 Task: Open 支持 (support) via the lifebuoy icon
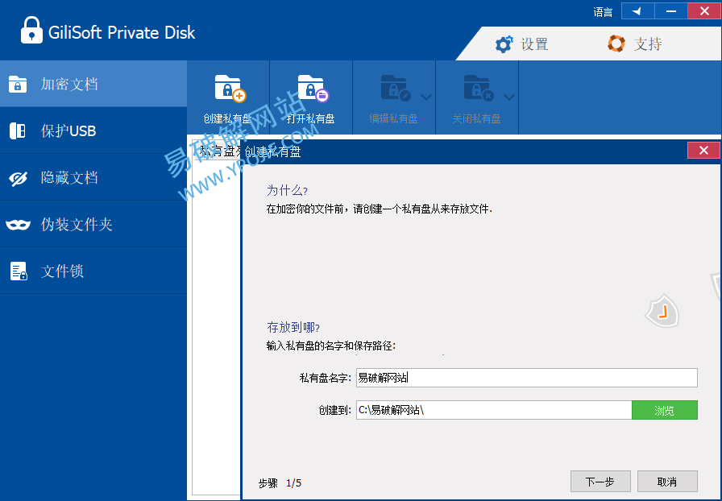pyautogui.click(x=616, y=44)
